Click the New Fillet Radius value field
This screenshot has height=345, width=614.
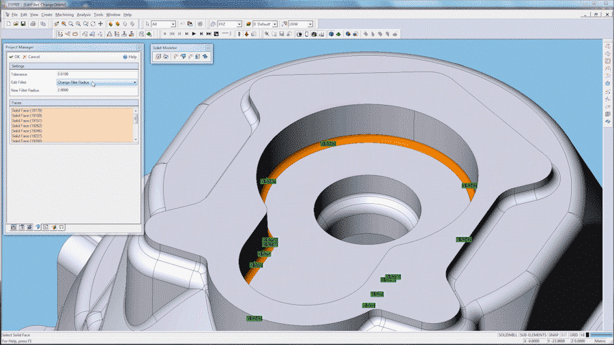[x=97, y=90]
